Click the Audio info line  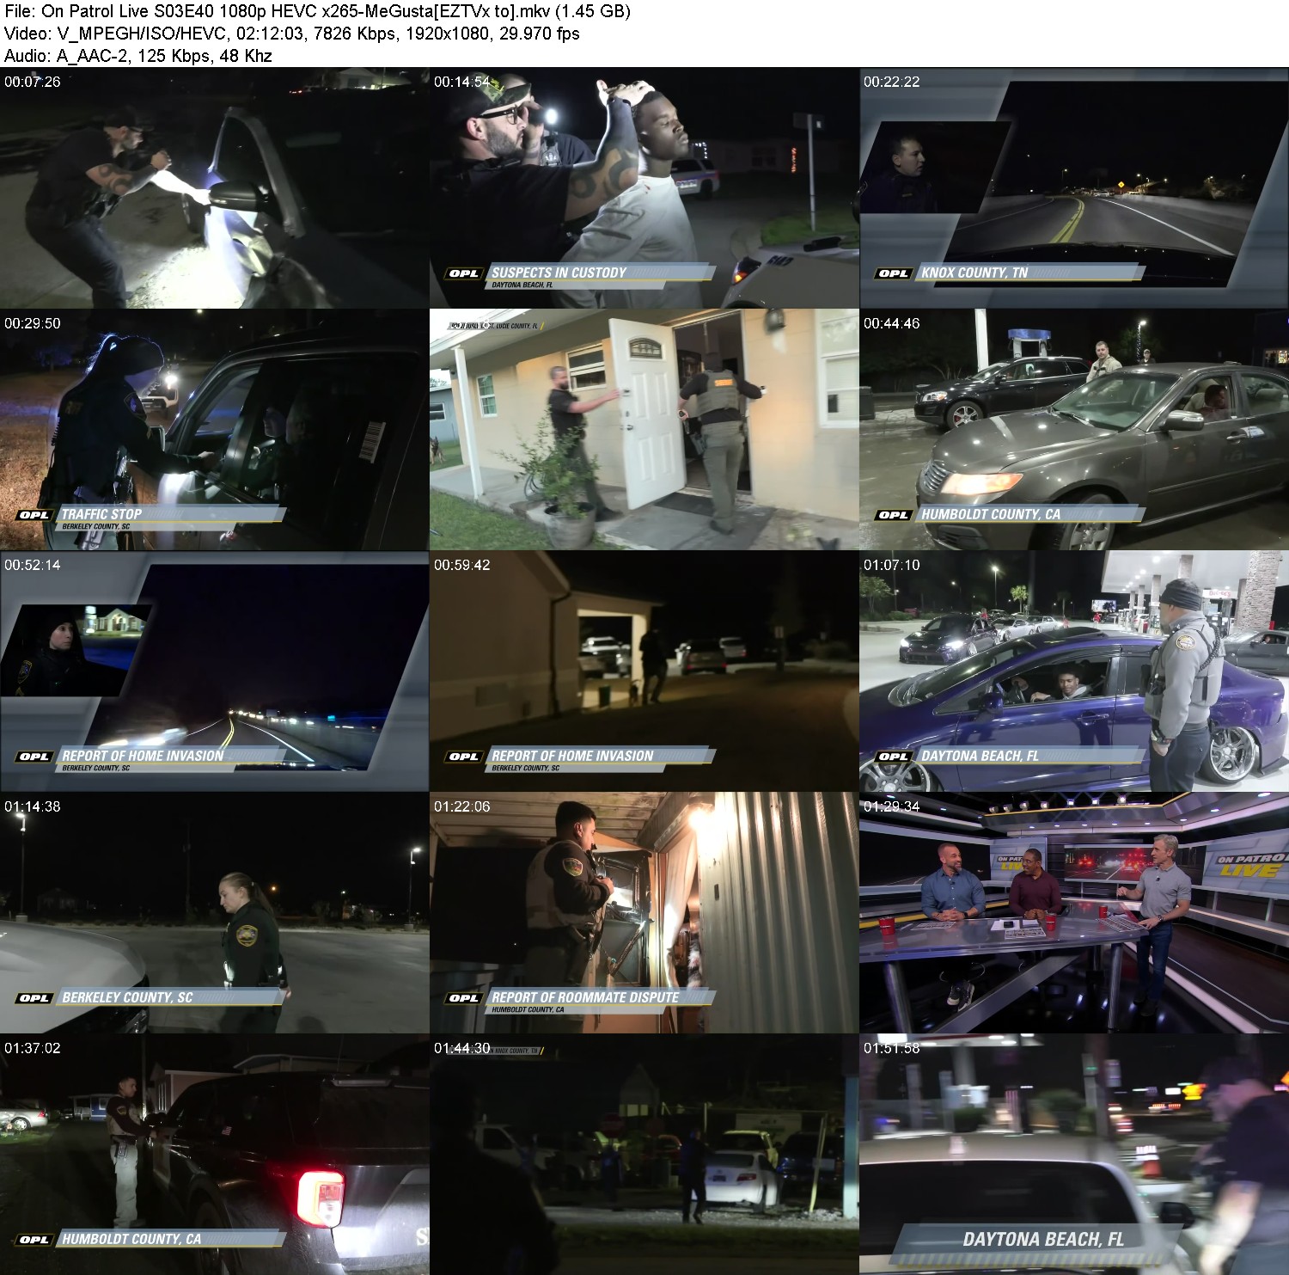coord(138,56)
